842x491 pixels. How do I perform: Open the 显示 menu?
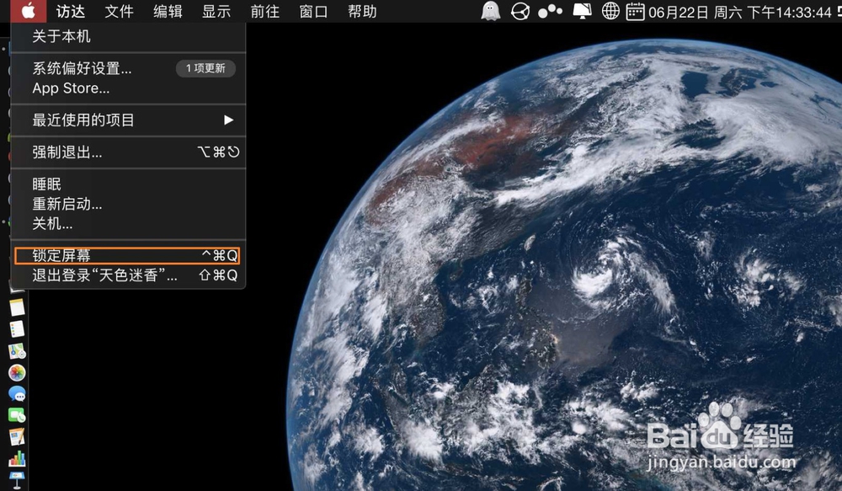216,11
